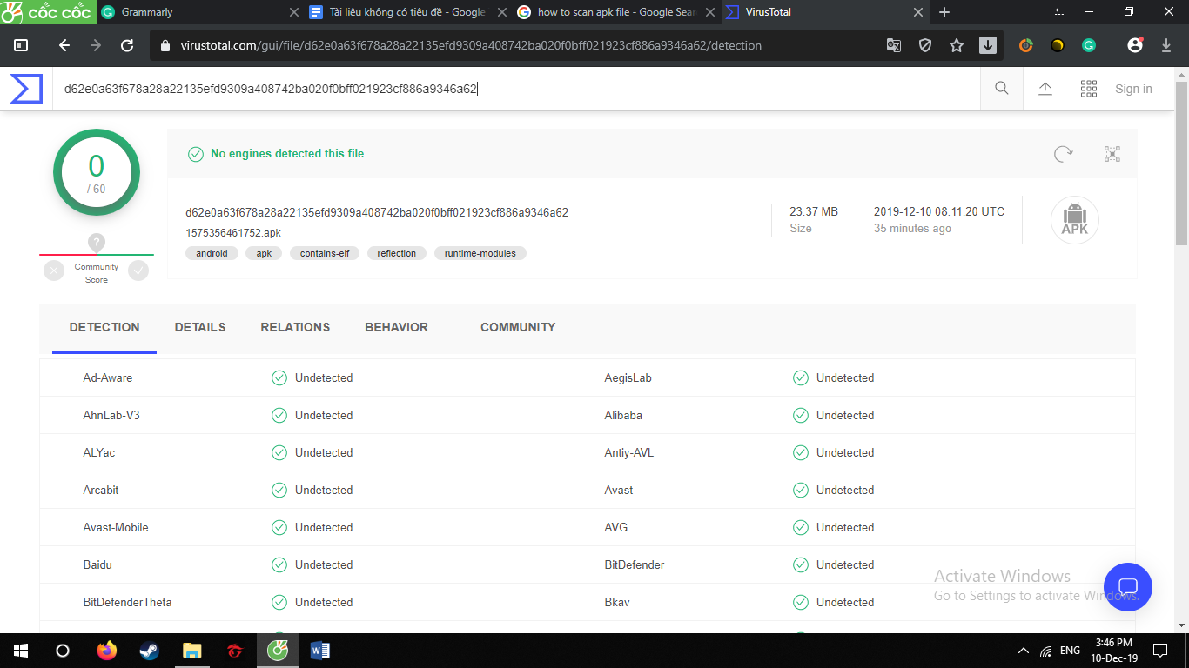
Task: Click the ENG language indicator in tray
Action: (1071, 651)
